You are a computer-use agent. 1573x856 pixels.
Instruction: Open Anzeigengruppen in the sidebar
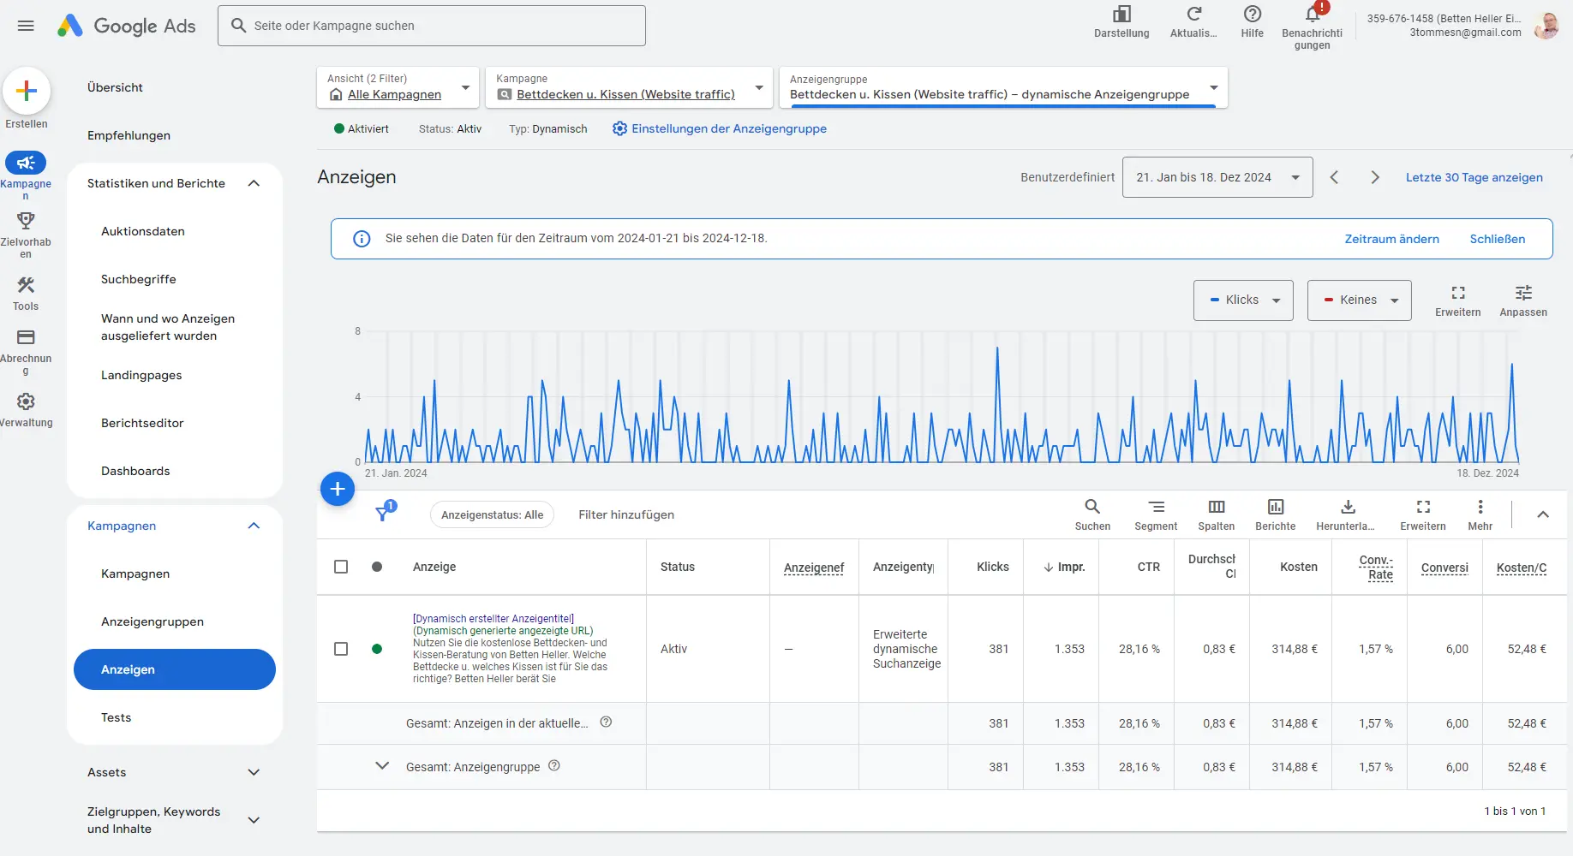tap(153, 621)
